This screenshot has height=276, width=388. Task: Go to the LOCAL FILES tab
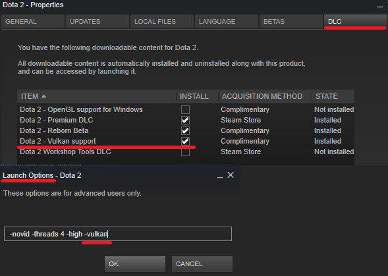[x=162, y=22]
